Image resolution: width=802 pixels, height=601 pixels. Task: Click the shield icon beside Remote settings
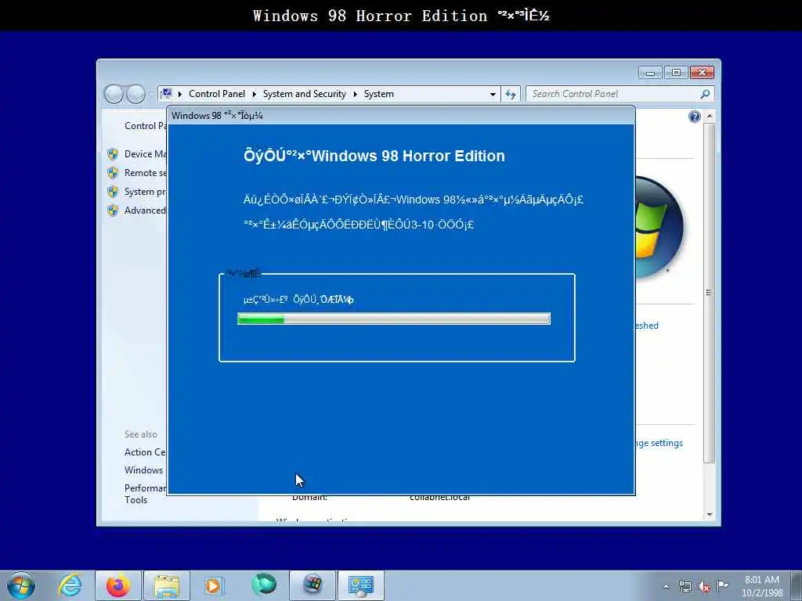tap(113, 173)
